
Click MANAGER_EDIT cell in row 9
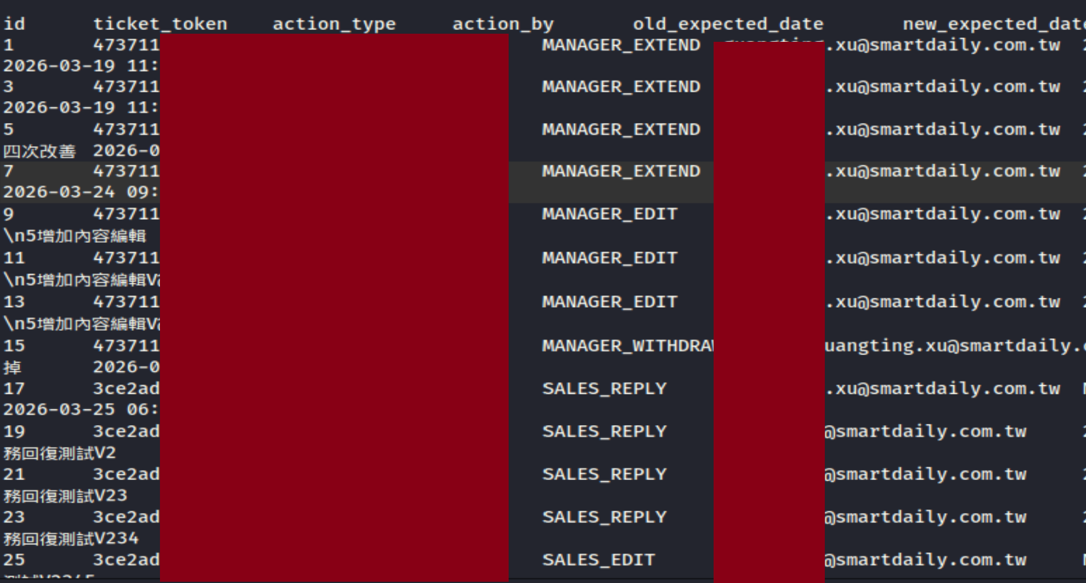[x=610, y=214]
